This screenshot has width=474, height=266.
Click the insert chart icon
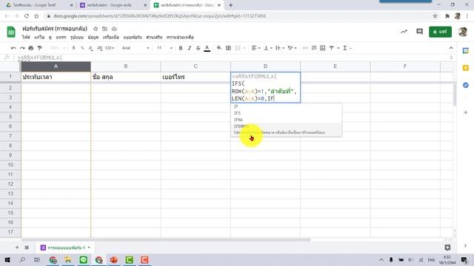tap(323, 48)
